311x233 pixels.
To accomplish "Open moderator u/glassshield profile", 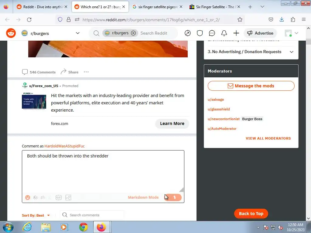I will point(219,109).
